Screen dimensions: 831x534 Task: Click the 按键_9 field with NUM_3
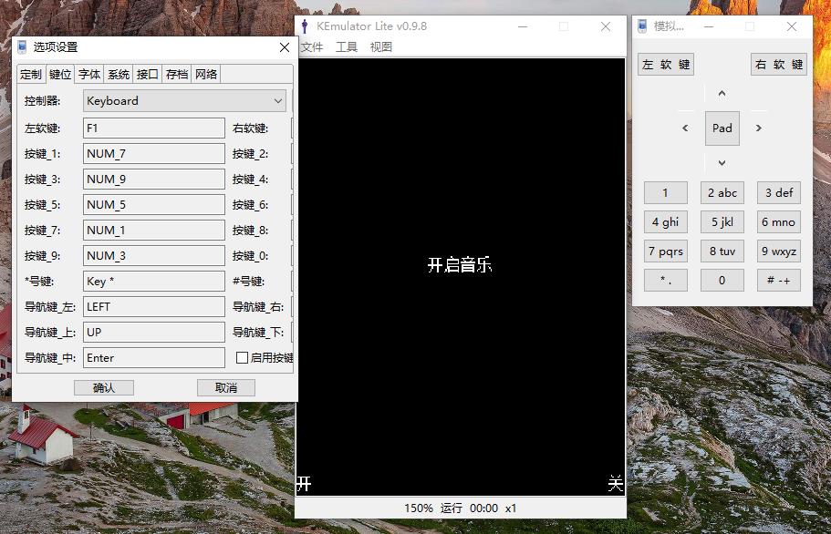(x=153, y=256)
